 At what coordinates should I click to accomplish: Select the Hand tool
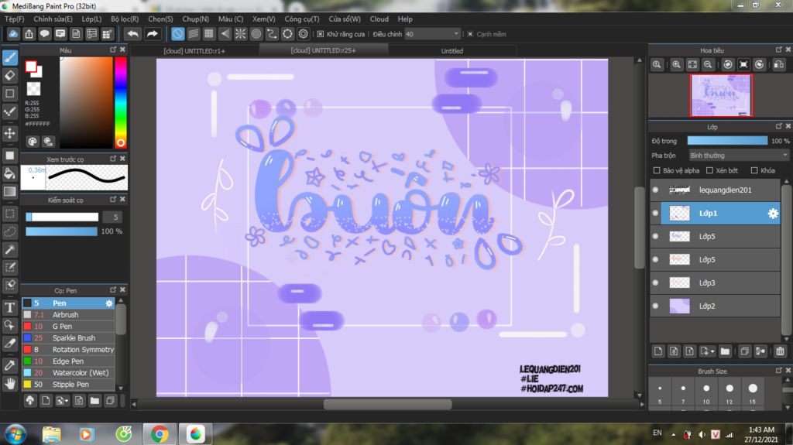pos(9,384)
